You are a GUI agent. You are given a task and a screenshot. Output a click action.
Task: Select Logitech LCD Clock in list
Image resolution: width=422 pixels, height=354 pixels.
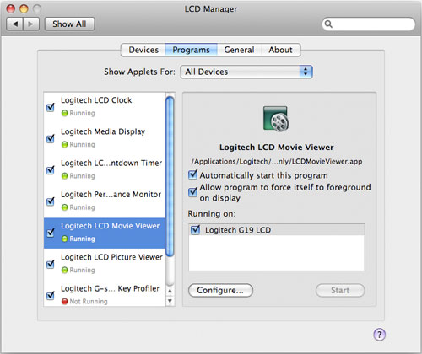(x=105, y=108)
